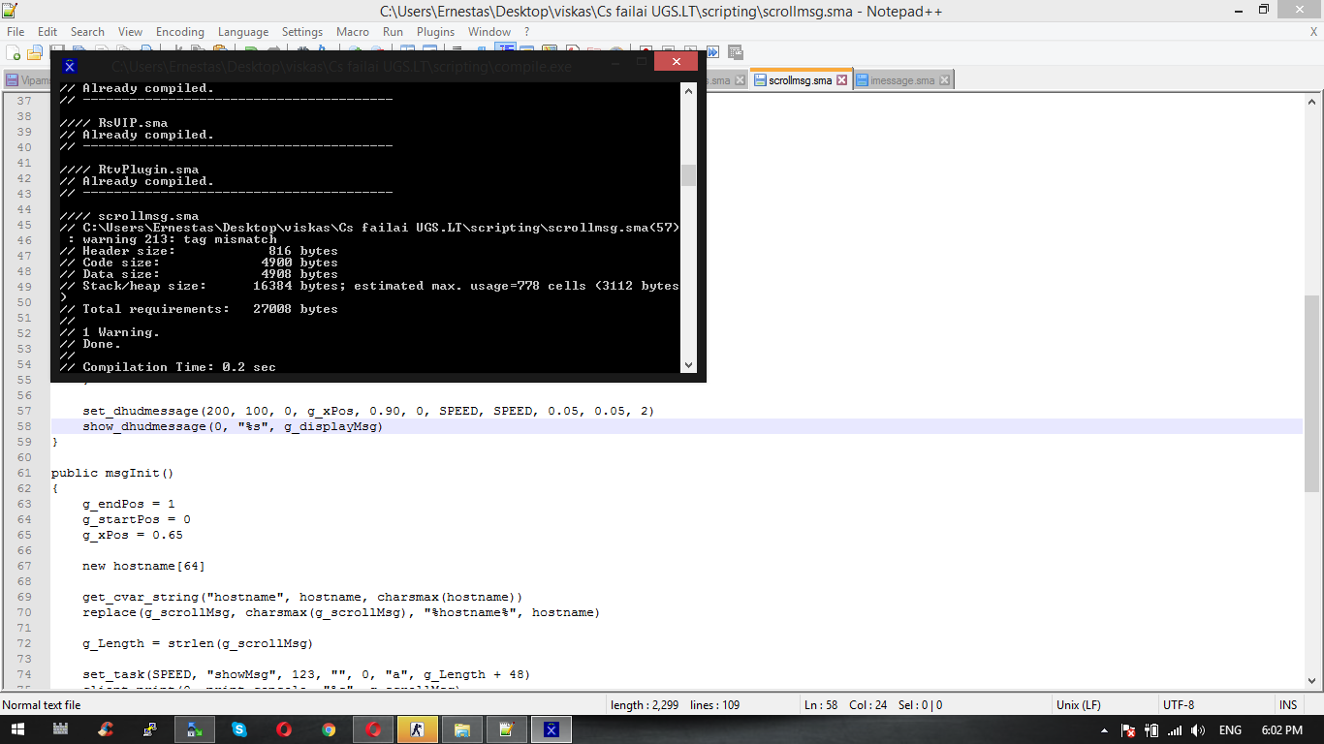The height and width of the screenshot is (744, 1324).
Task: Switch to Counter-Strike taskbar icon
Action: tap(418, 729)
